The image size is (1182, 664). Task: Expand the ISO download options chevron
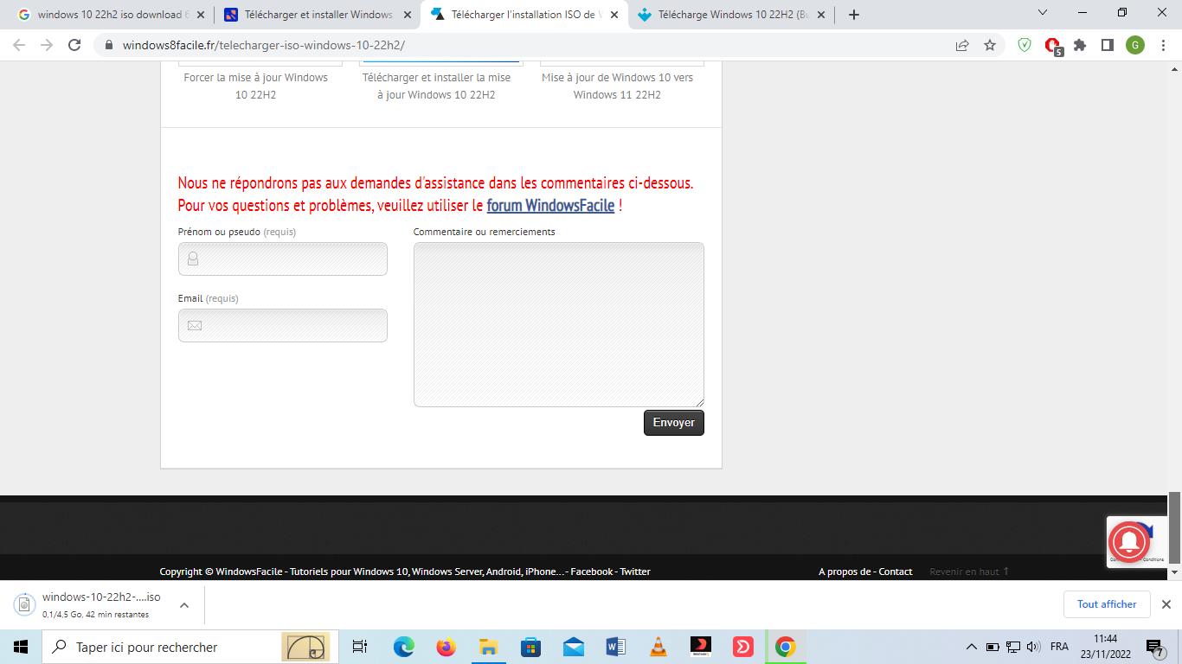pyautogui.click(x=184, y=605)
